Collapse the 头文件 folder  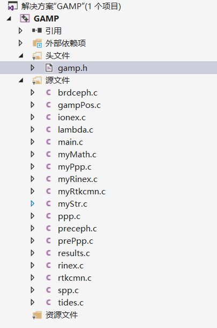(21, 56)
